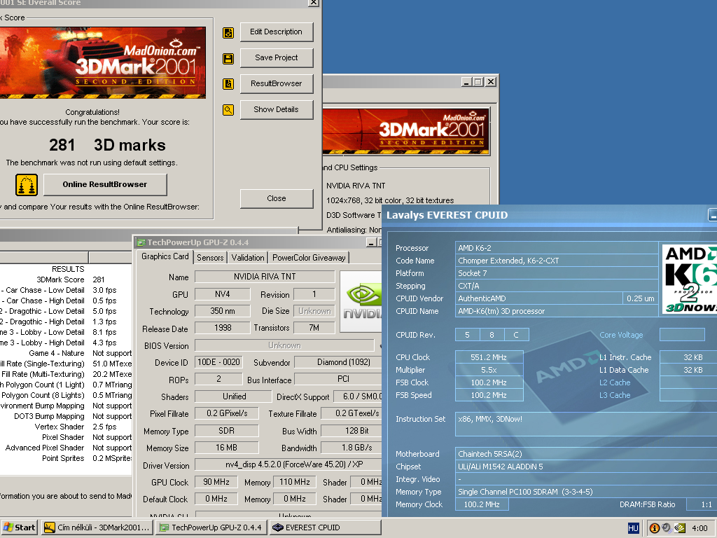Click the GPU Clock field 90 MHz
This screenshot has height=538, width=717.
(216, 482)
